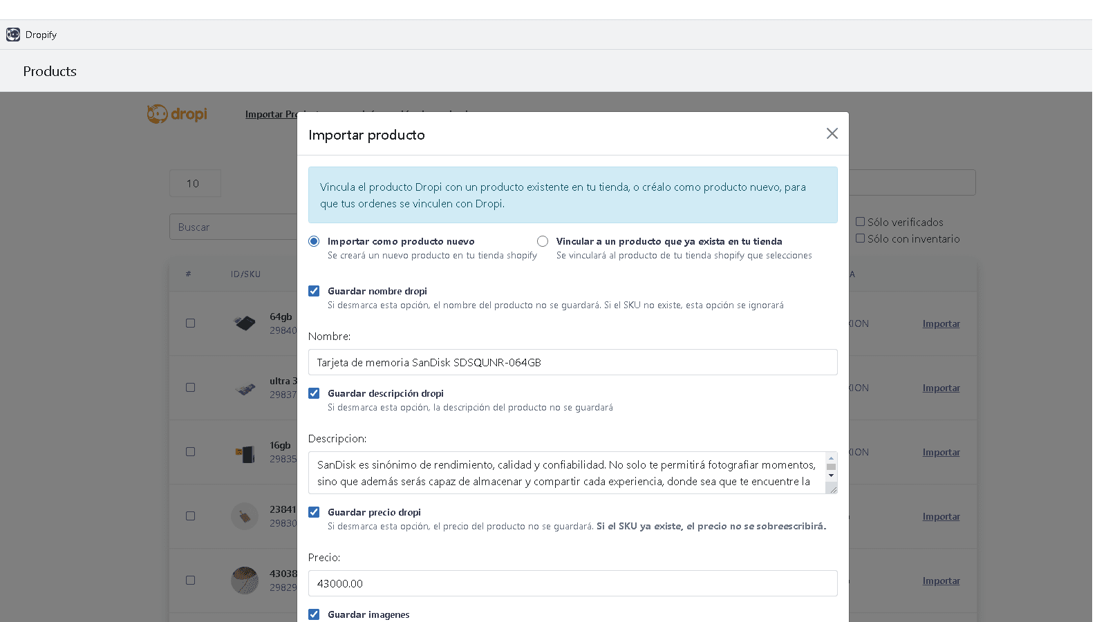This screenshot has height=622, width=1106.
Task: Click the page size field showing 10
Action: click(195, 183)
